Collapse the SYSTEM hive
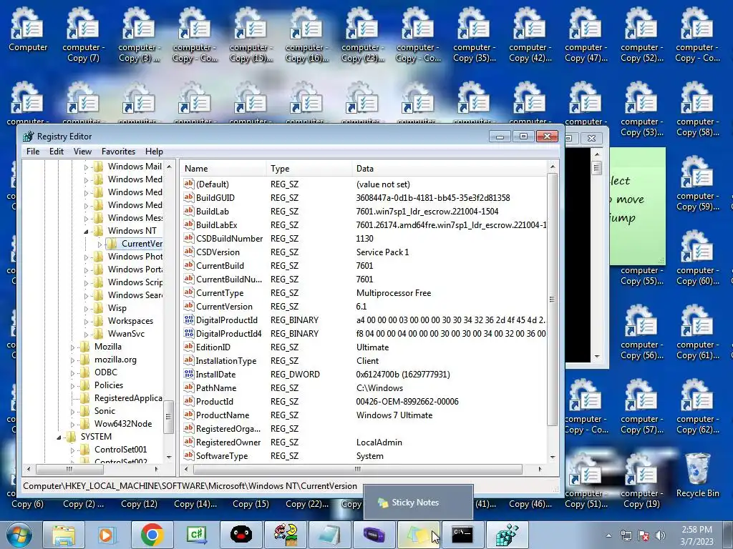 59,437
